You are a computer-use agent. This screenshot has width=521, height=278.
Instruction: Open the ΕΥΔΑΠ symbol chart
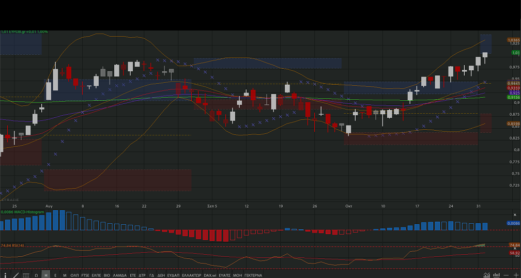click(x=173, y=275)
